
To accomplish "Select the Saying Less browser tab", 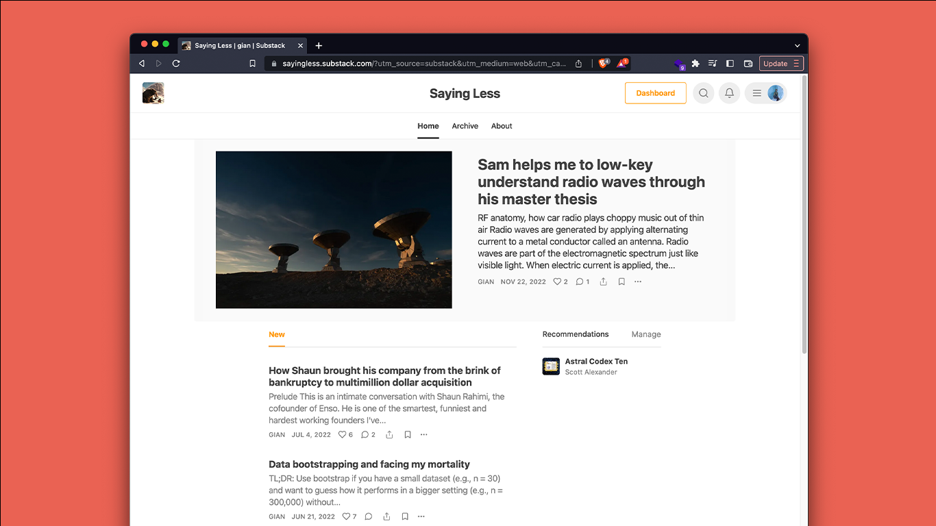I will [242, 46].
